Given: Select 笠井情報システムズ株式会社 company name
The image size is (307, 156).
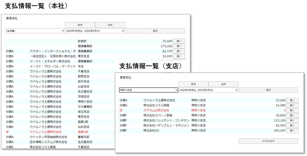Looking at the screenshot, I should pos(49,142).
